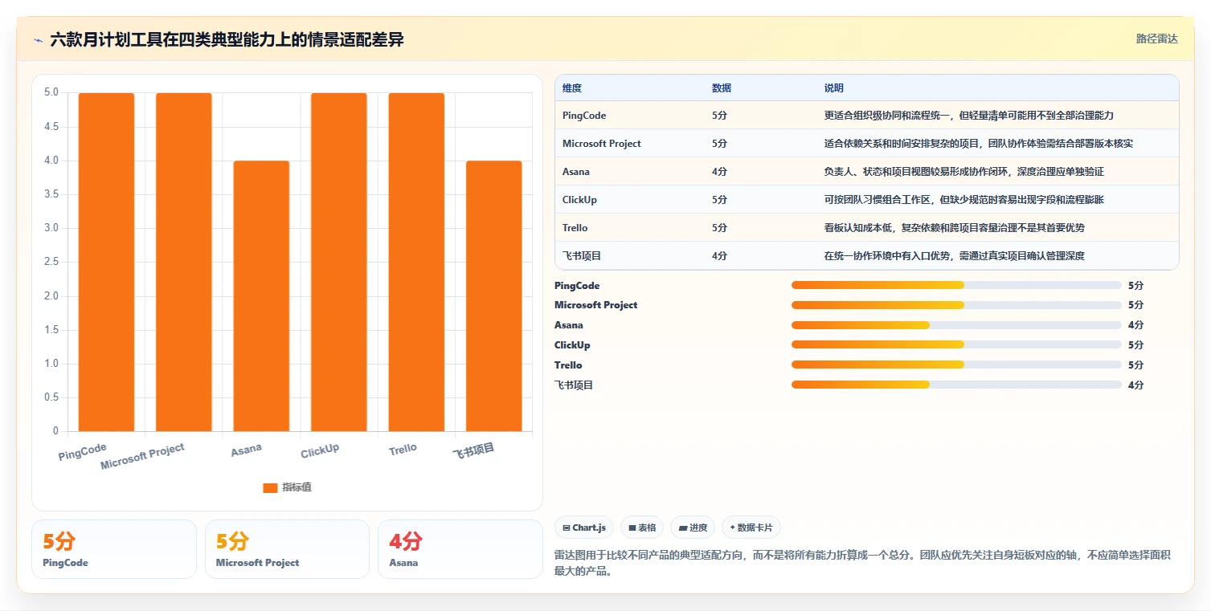The width and height of the screenshot is (1211, 611).
Task: Click the small blue icon before the page title
Action: tap(38, 40)
